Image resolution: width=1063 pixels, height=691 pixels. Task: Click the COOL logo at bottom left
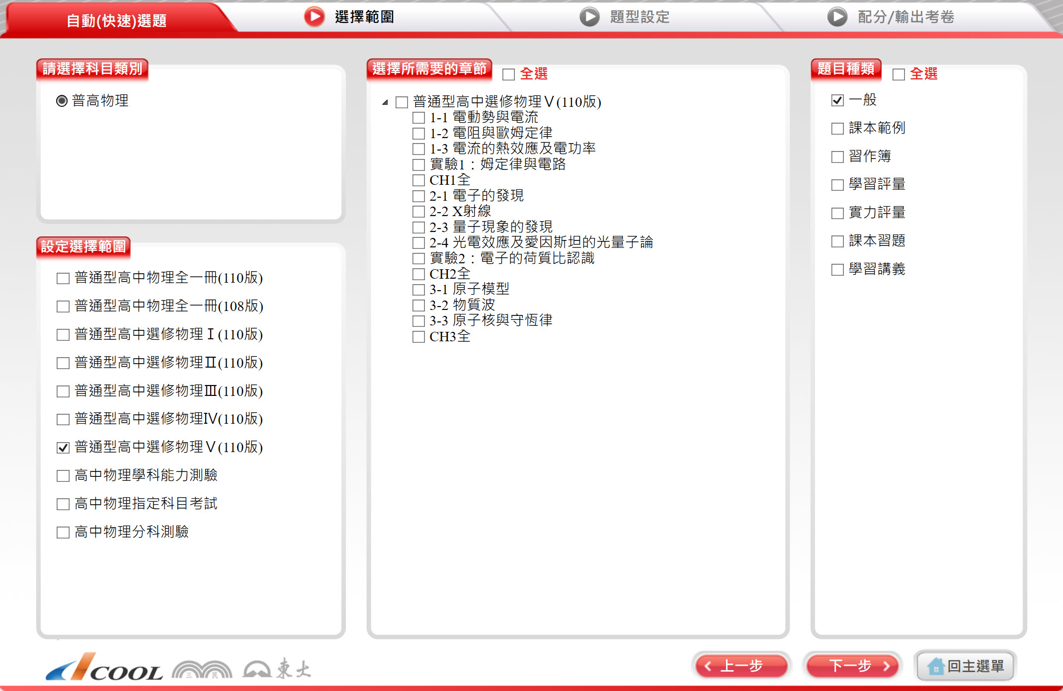click(x=104, y=667)
